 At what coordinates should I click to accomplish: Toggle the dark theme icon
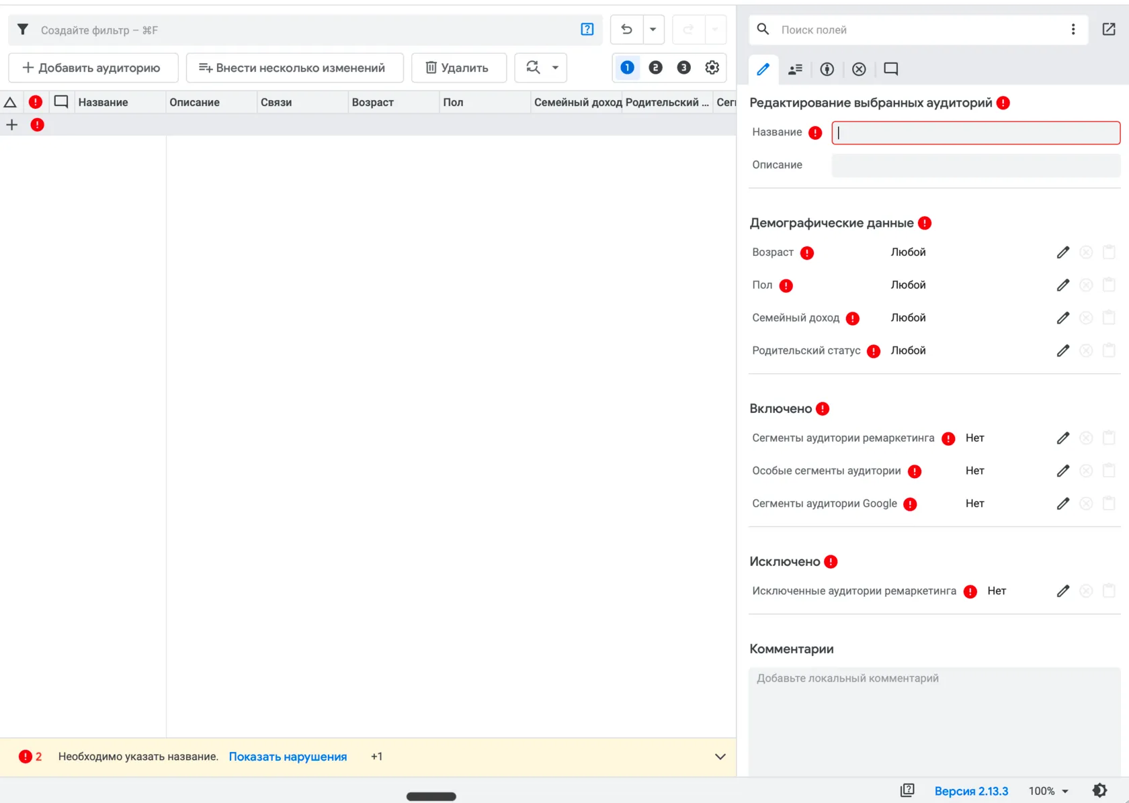[1100, 791]
